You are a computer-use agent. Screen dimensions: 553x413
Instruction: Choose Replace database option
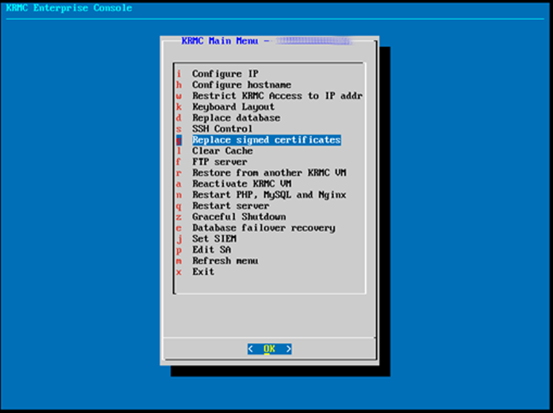pyautogui.click(x=236, y=118)
